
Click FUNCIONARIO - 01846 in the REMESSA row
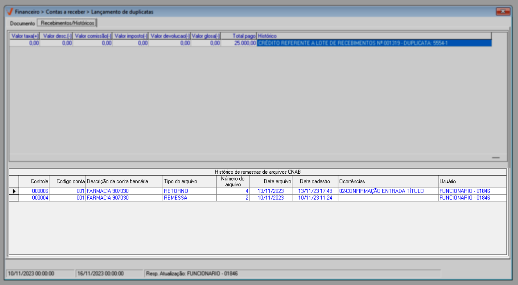click(x=472, y=198)
